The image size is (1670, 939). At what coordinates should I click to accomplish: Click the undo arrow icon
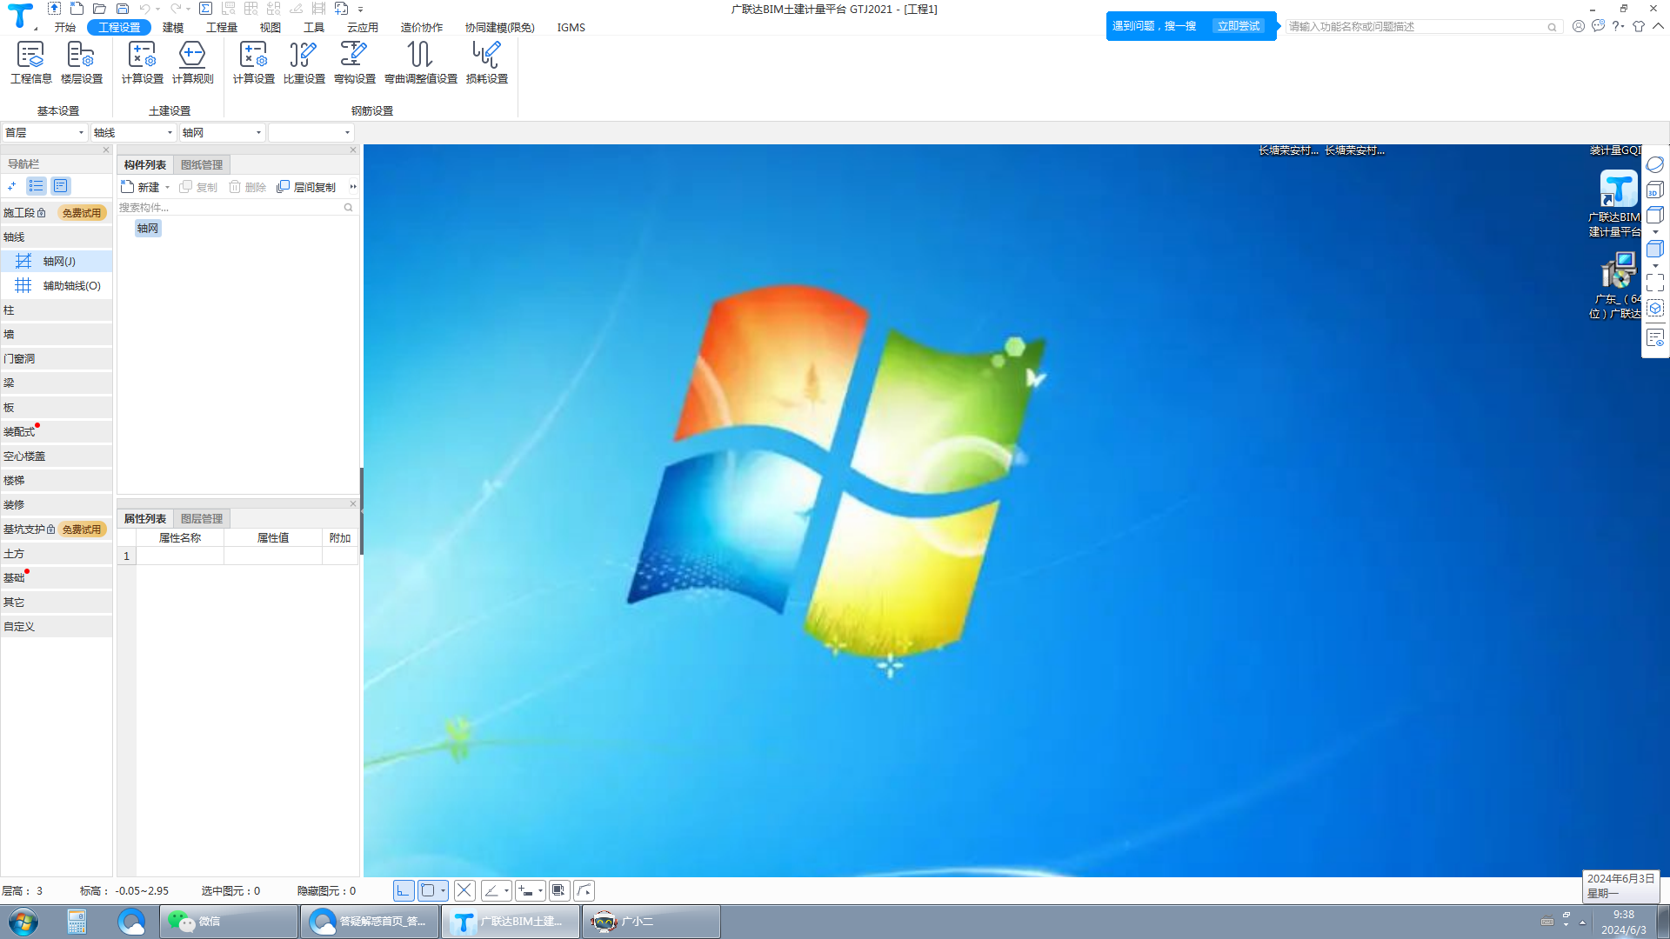click(x=145, y=9)
